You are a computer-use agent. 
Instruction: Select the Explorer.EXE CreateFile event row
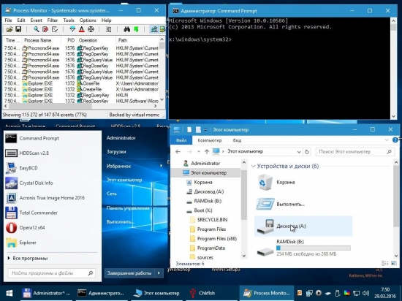81,89
